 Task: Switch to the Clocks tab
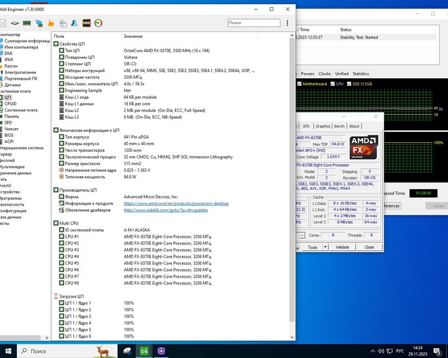tap(325, 74)
